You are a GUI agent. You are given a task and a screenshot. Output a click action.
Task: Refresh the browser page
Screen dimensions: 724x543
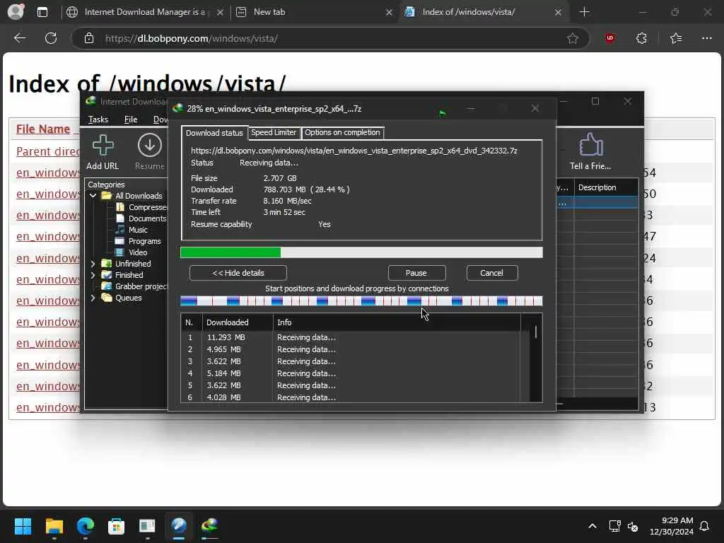coord(51,38)
